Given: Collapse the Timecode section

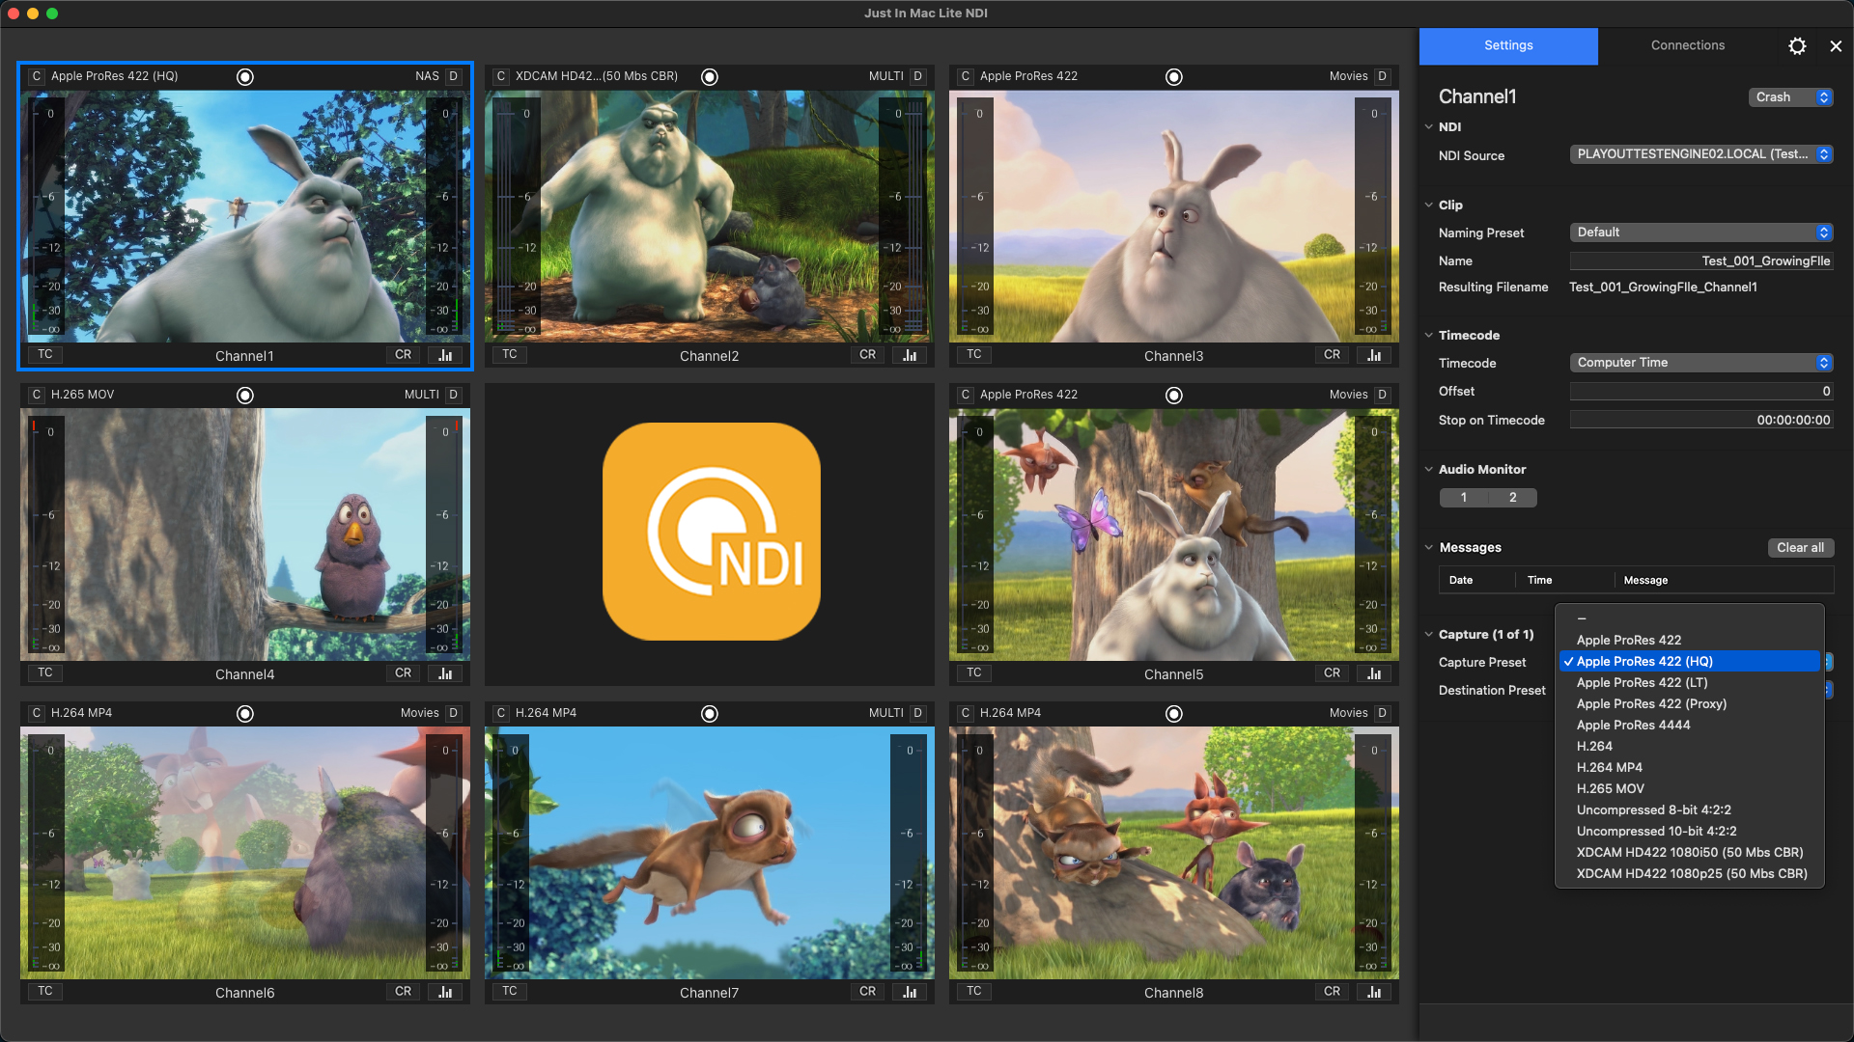Looking at the screenshot, I should pyautogui.click(x=1428, y=336).
